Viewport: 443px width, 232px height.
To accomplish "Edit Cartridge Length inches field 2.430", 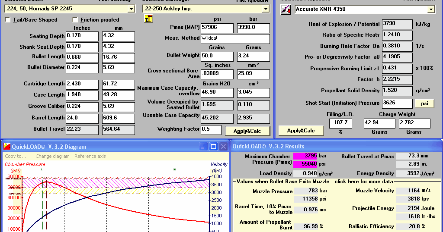I will click(82, 85).
